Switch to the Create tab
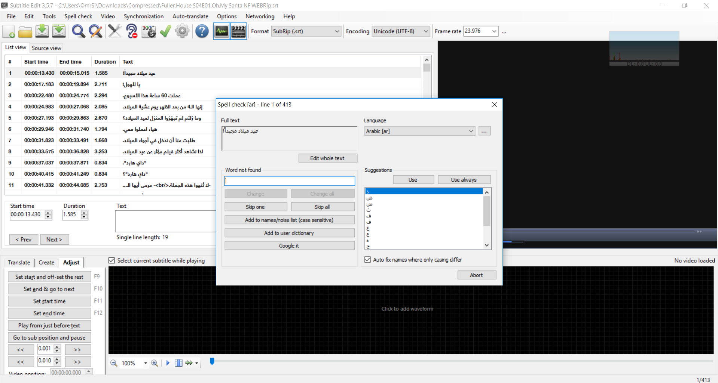718x383 pixels. pyautogui.click(x=46, y=262)
